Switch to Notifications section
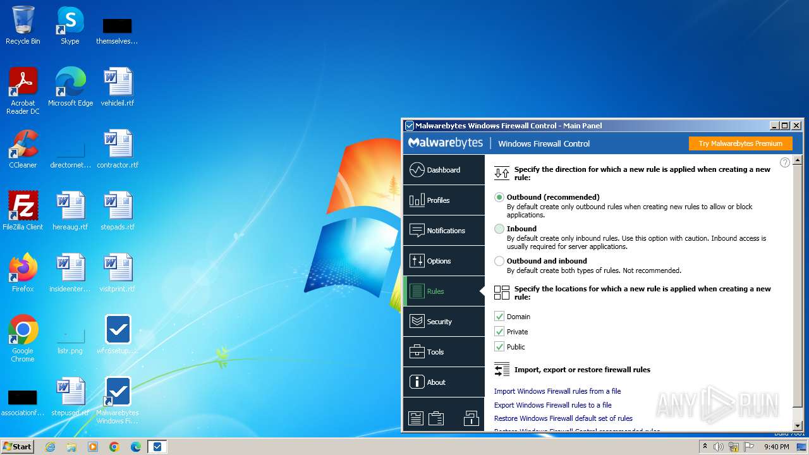Screen dimensions: 809x455 [444, 231]
